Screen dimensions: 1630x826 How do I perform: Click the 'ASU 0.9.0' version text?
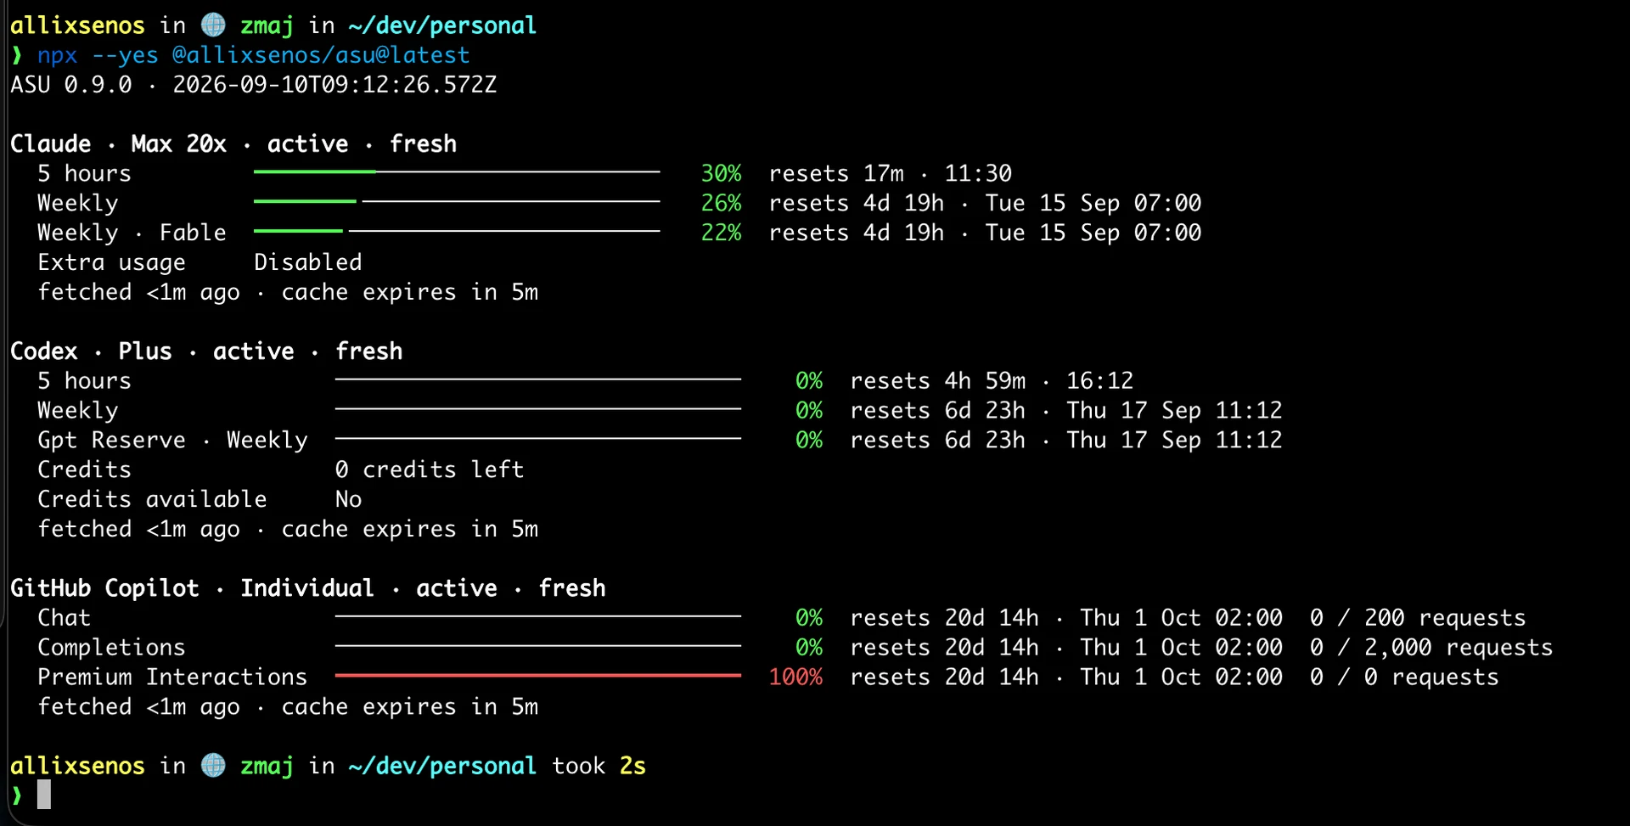click(x=71, y=85)
